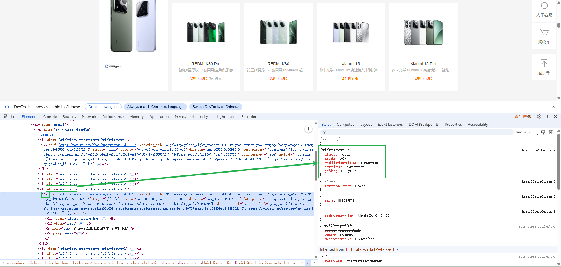Viewport: 561px width, 267px height.
Task: Close the DevTools panel
Action: 555,116
